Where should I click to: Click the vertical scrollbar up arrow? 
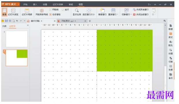165,25
